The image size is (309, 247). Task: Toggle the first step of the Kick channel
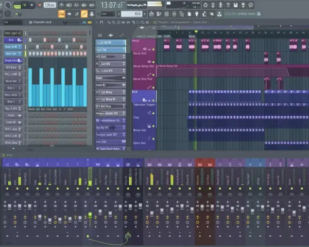click(x=30, y=40)
